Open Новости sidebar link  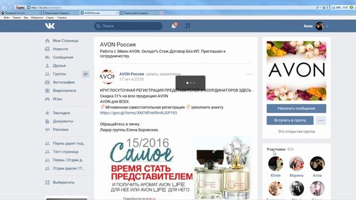click(x=61, y=49)
